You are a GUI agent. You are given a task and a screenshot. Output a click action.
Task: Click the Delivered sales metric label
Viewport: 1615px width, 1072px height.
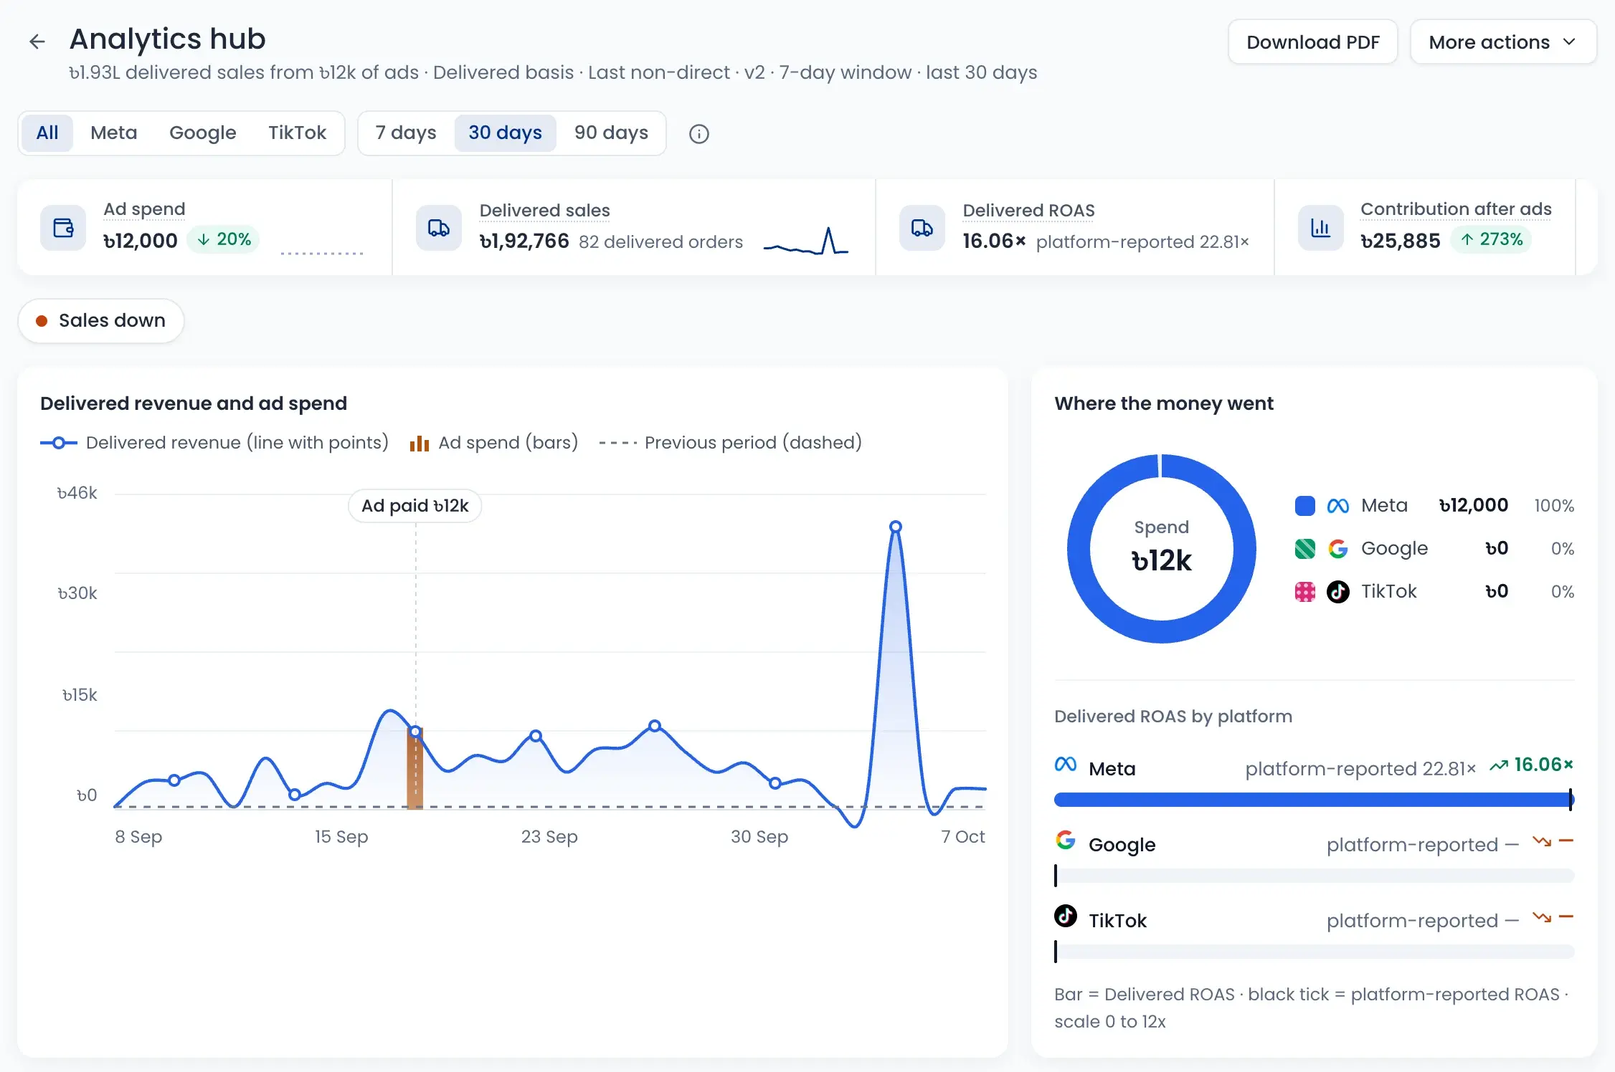pyautogui.click(x=545, y=211)
